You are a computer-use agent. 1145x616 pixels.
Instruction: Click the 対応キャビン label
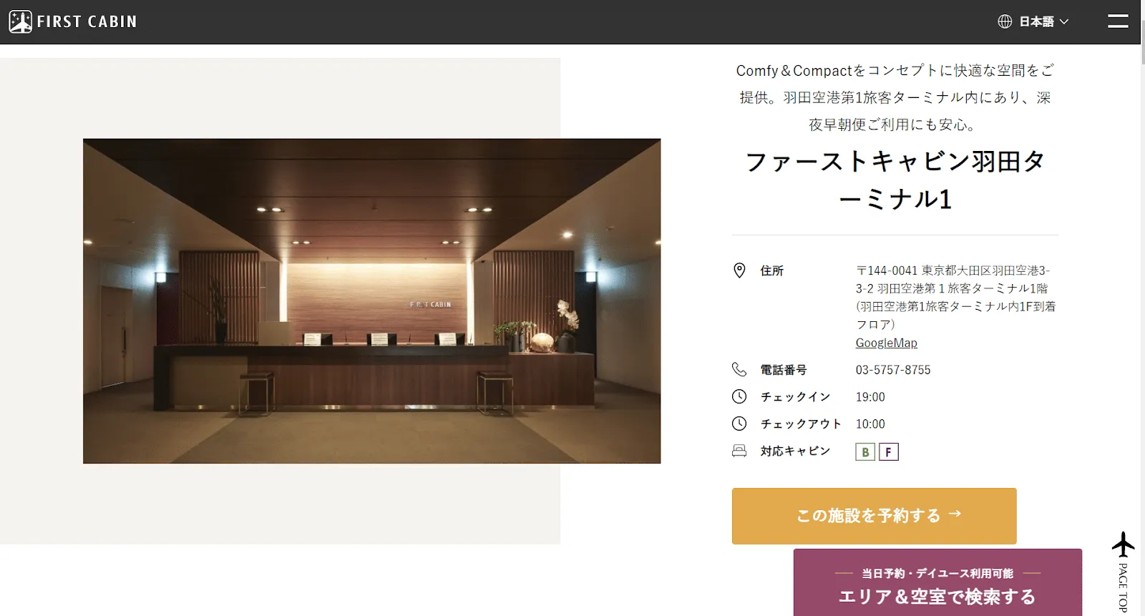[795, 451]
